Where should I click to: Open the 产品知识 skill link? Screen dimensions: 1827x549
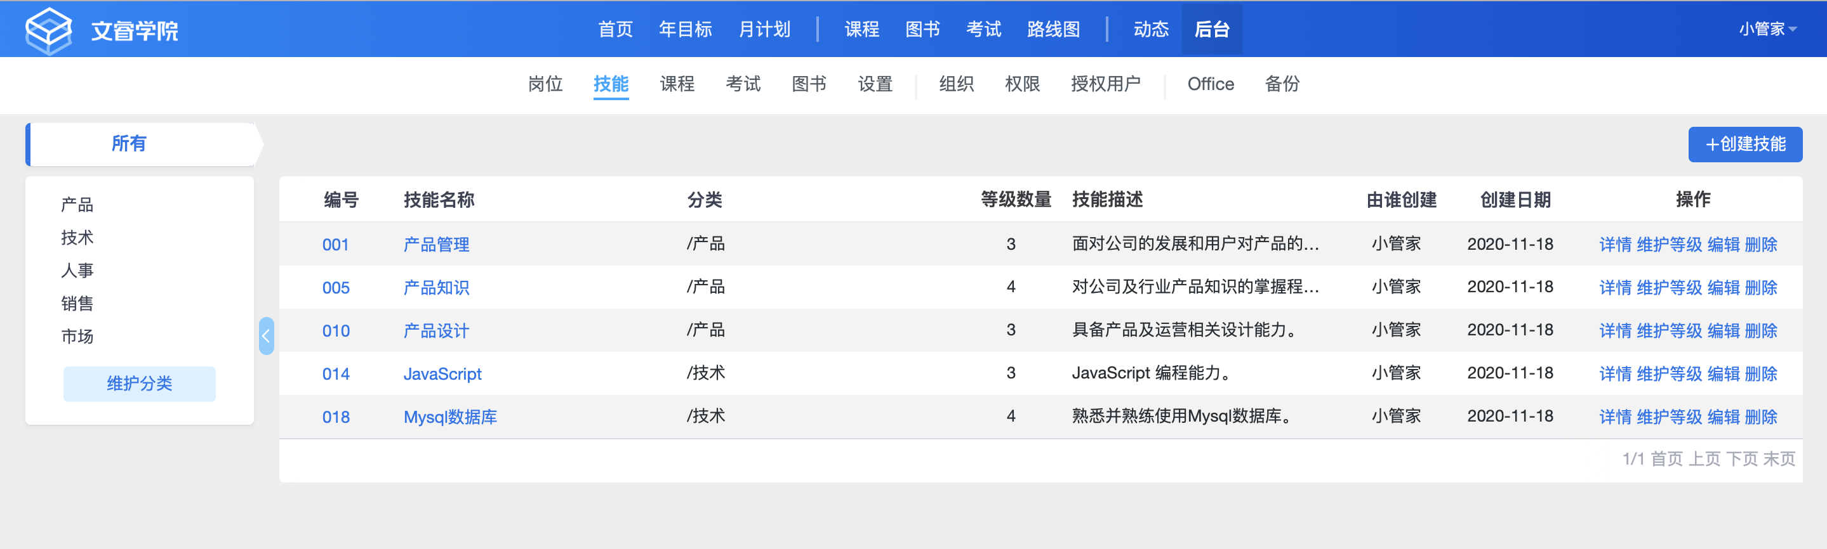pyautogui.click(x=436, y=288)
